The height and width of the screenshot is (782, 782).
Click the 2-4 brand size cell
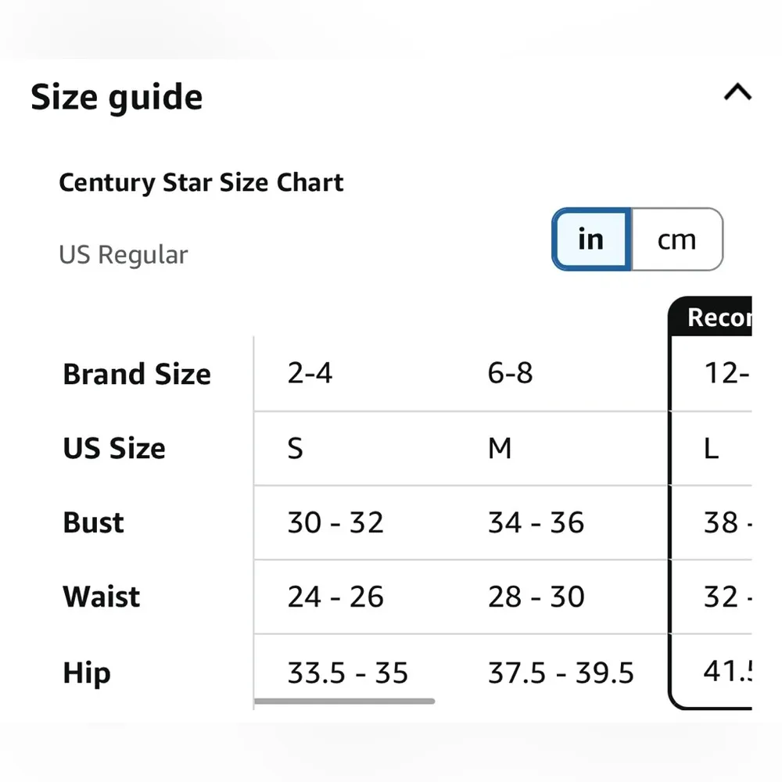pyautogui.click(x=310, y=374)
